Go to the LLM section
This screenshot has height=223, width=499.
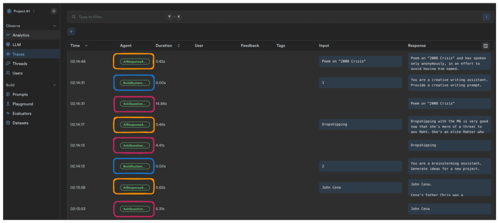coord(16,45)
